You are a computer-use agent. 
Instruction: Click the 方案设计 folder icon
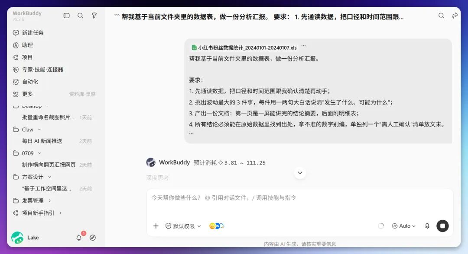click(x=16, y=177)
